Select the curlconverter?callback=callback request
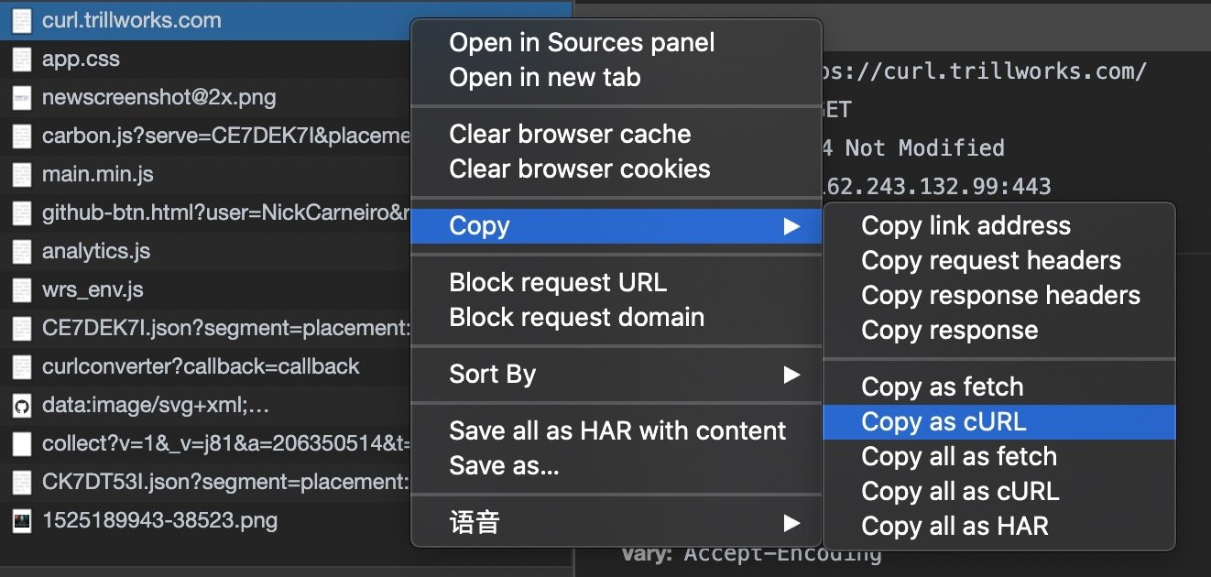The width and height of the screenshot is (1211, 577). point(201,367)
